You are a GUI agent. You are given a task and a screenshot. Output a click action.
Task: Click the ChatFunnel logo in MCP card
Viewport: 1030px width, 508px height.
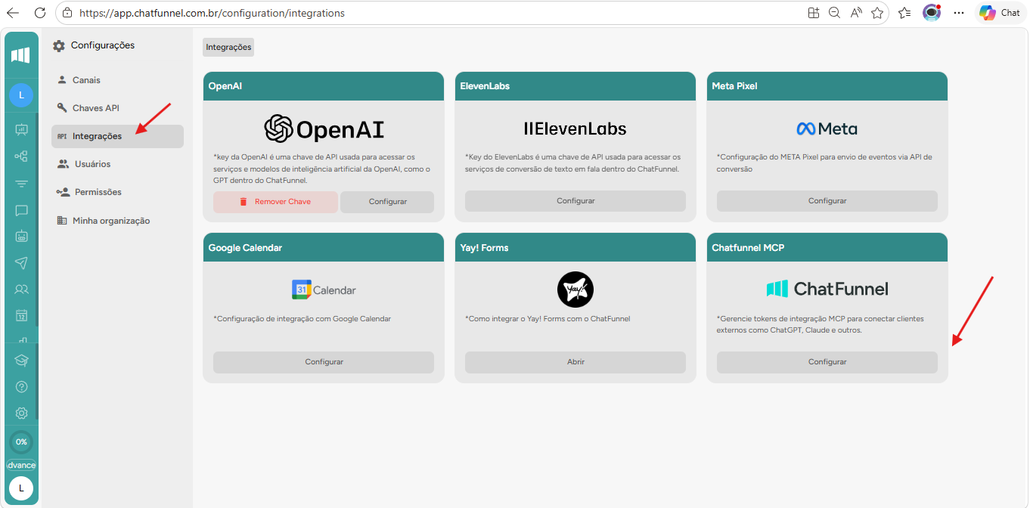pyautogui.click(x=827, y=289)
